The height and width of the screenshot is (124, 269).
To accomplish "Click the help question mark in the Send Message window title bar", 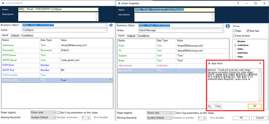I will point(238,3).
